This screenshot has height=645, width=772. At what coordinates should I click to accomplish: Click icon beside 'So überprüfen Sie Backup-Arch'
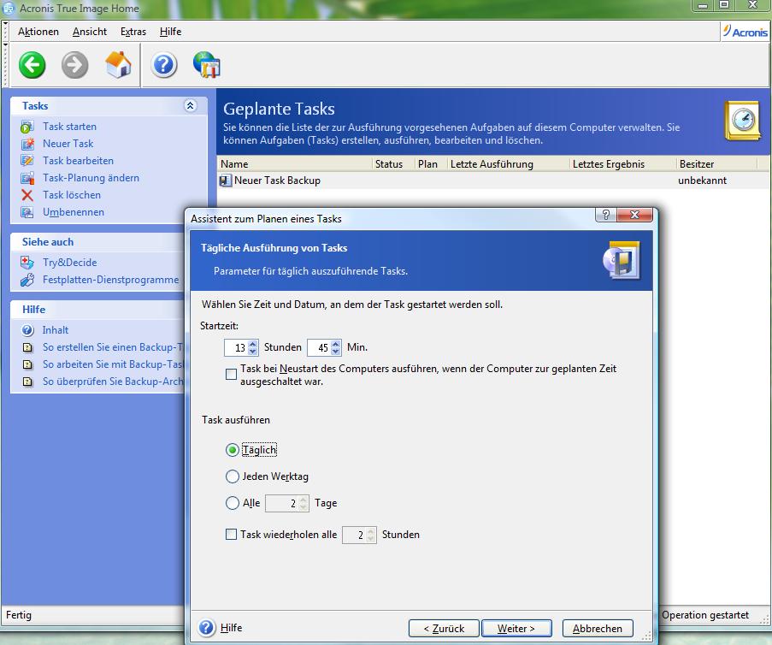click(x=28, y=382)
